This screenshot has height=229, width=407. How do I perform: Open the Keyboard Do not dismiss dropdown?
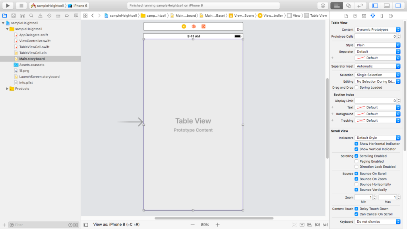point(378,221)
